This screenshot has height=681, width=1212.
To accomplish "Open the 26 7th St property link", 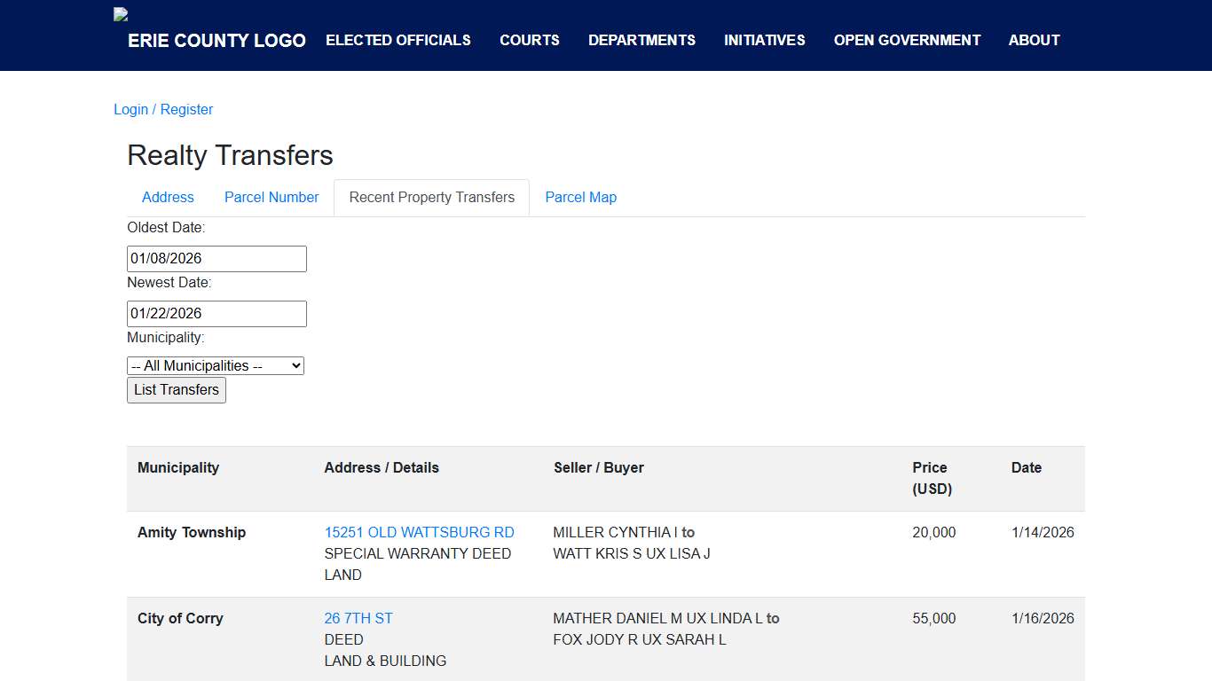I will (x=358, y=618).
